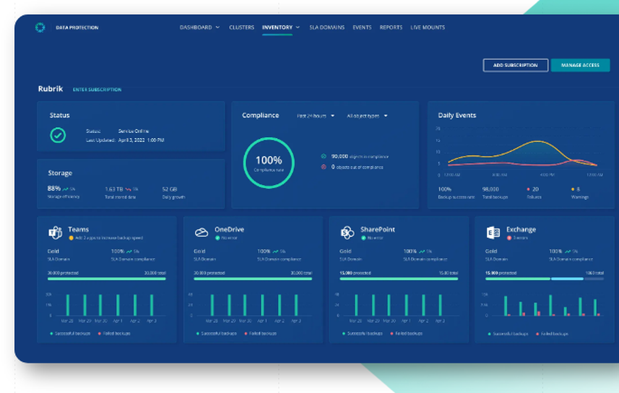Click the Teams yellow warning status dot
The image size is (619, 393).
coord(71,238)
